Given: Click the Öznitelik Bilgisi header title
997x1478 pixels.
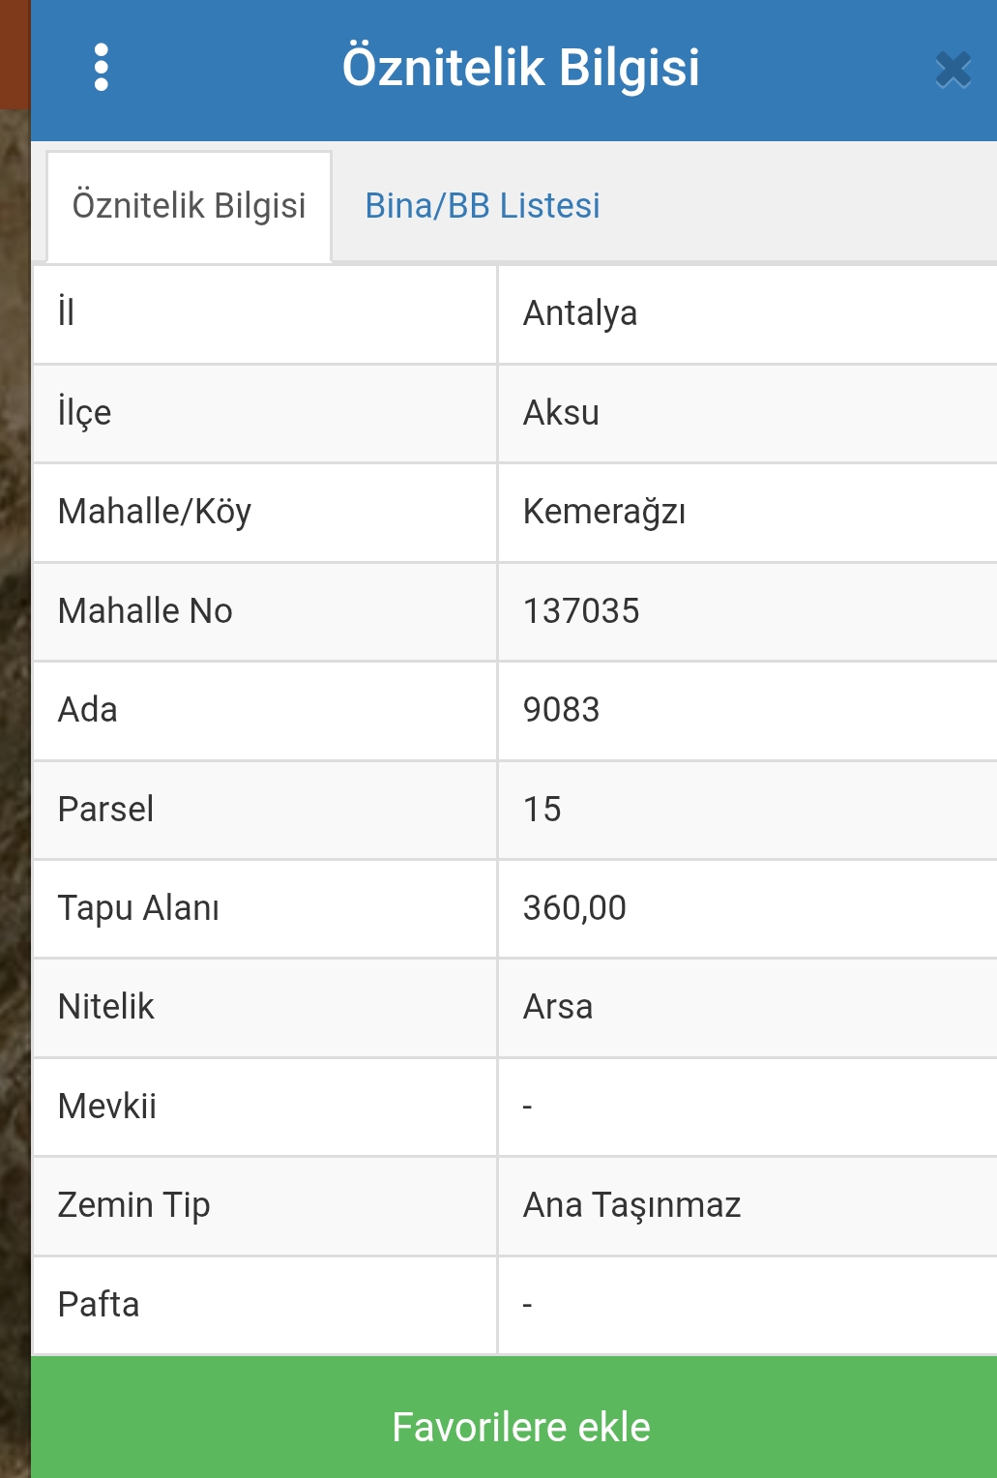Looking at the screenshot, I should [521, 68].
